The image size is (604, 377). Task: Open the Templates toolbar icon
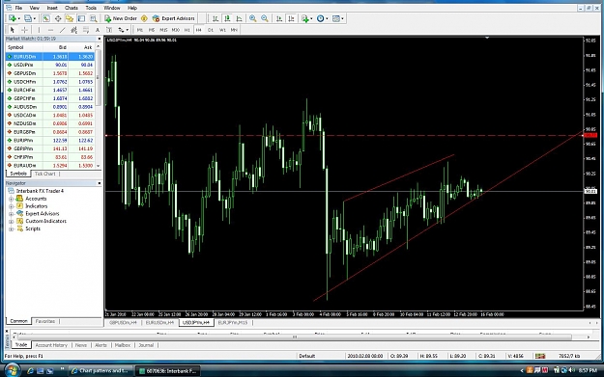coord(336,18)
